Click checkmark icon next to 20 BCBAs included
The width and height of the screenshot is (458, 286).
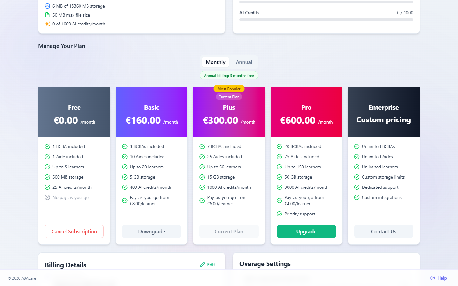point(279,146)
